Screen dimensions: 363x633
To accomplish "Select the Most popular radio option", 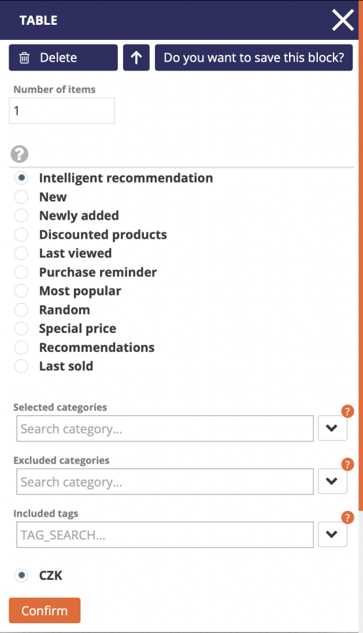I will click(21, 290).
